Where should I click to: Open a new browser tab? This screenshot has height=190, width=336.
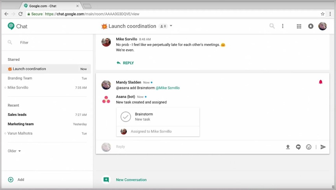pos(87,6)
